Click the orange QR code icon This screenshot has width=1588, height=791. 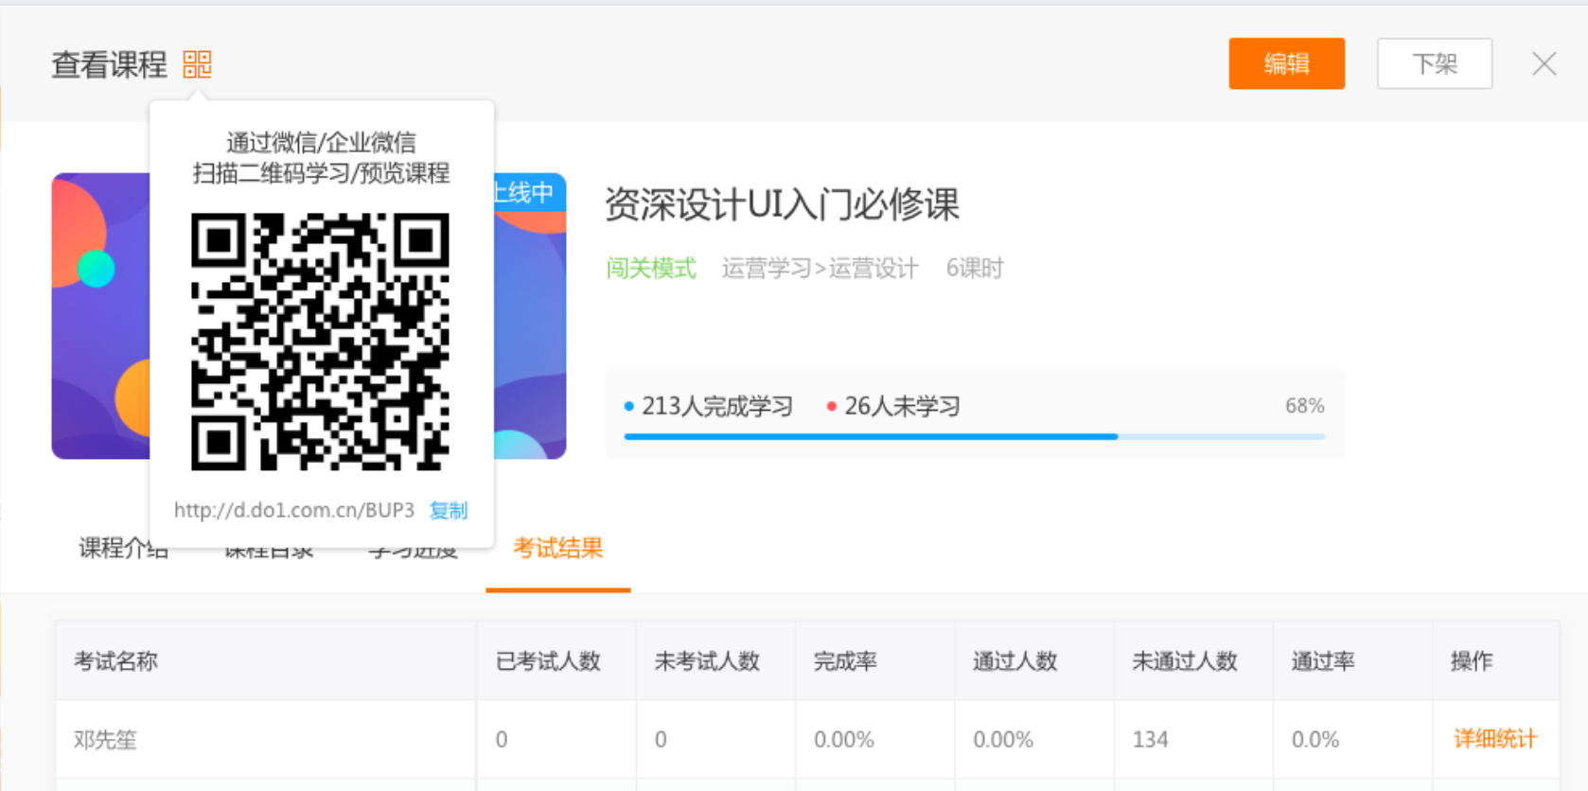click(x=197, y=64)
